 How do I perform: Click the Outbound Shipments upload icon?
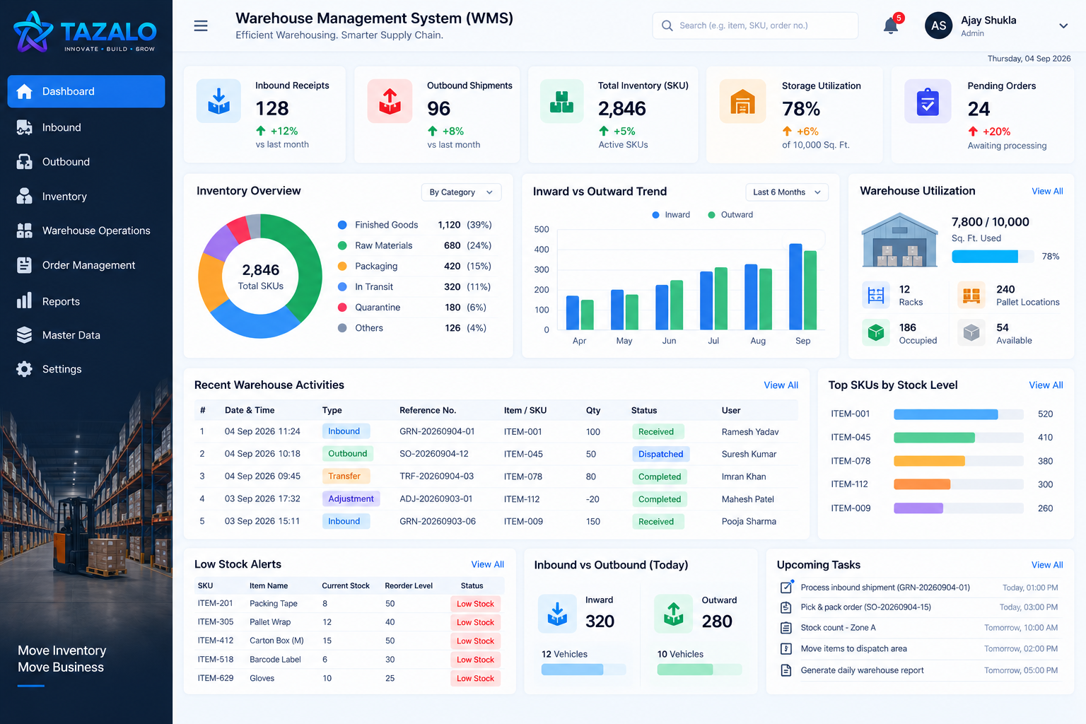pyautogui.click(x=390, y=101)
